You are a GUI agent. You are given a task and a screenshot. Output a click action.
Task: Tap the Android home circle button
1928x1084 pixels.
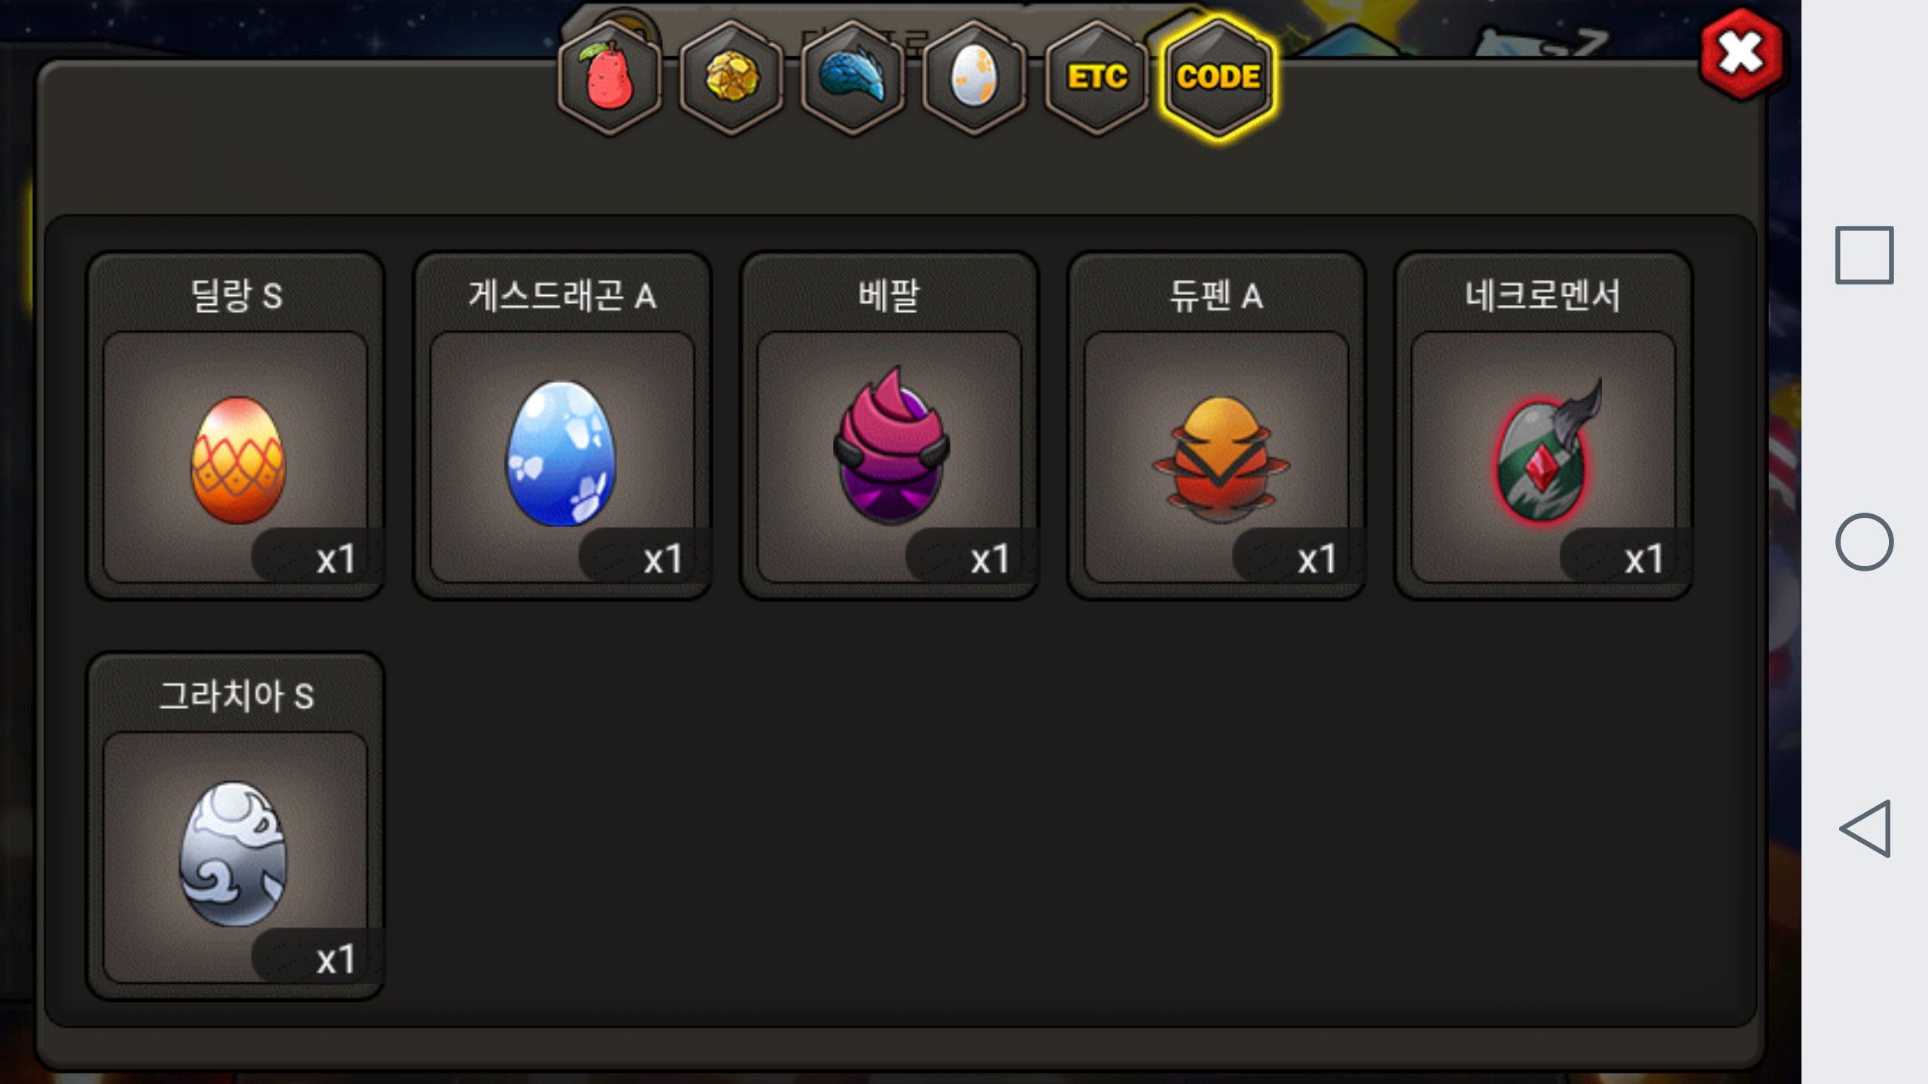[1864, 542]
